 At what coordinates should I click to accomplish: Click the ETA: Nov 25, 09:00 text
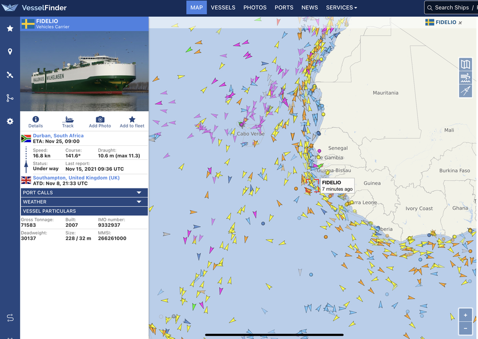(x=56, y=142)
